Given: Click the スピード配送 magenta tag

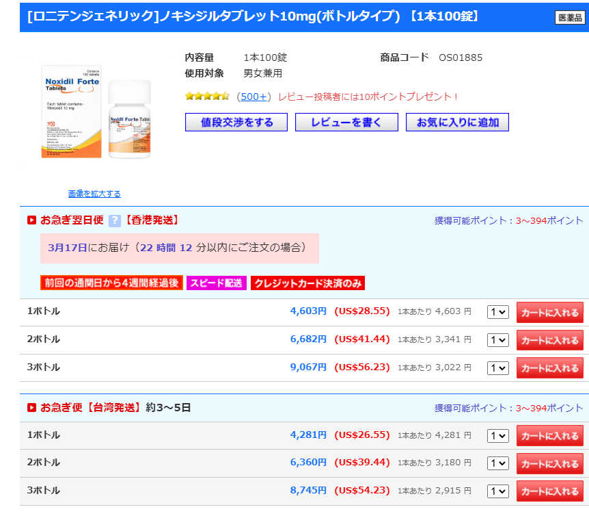Looking at the screenshot, I should [x=217, y=283].
